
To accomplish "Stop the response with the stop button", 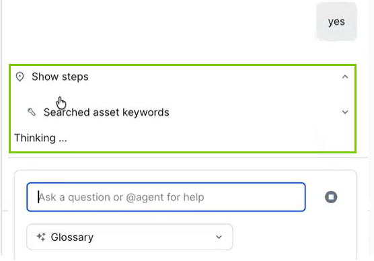I will 331,197.
